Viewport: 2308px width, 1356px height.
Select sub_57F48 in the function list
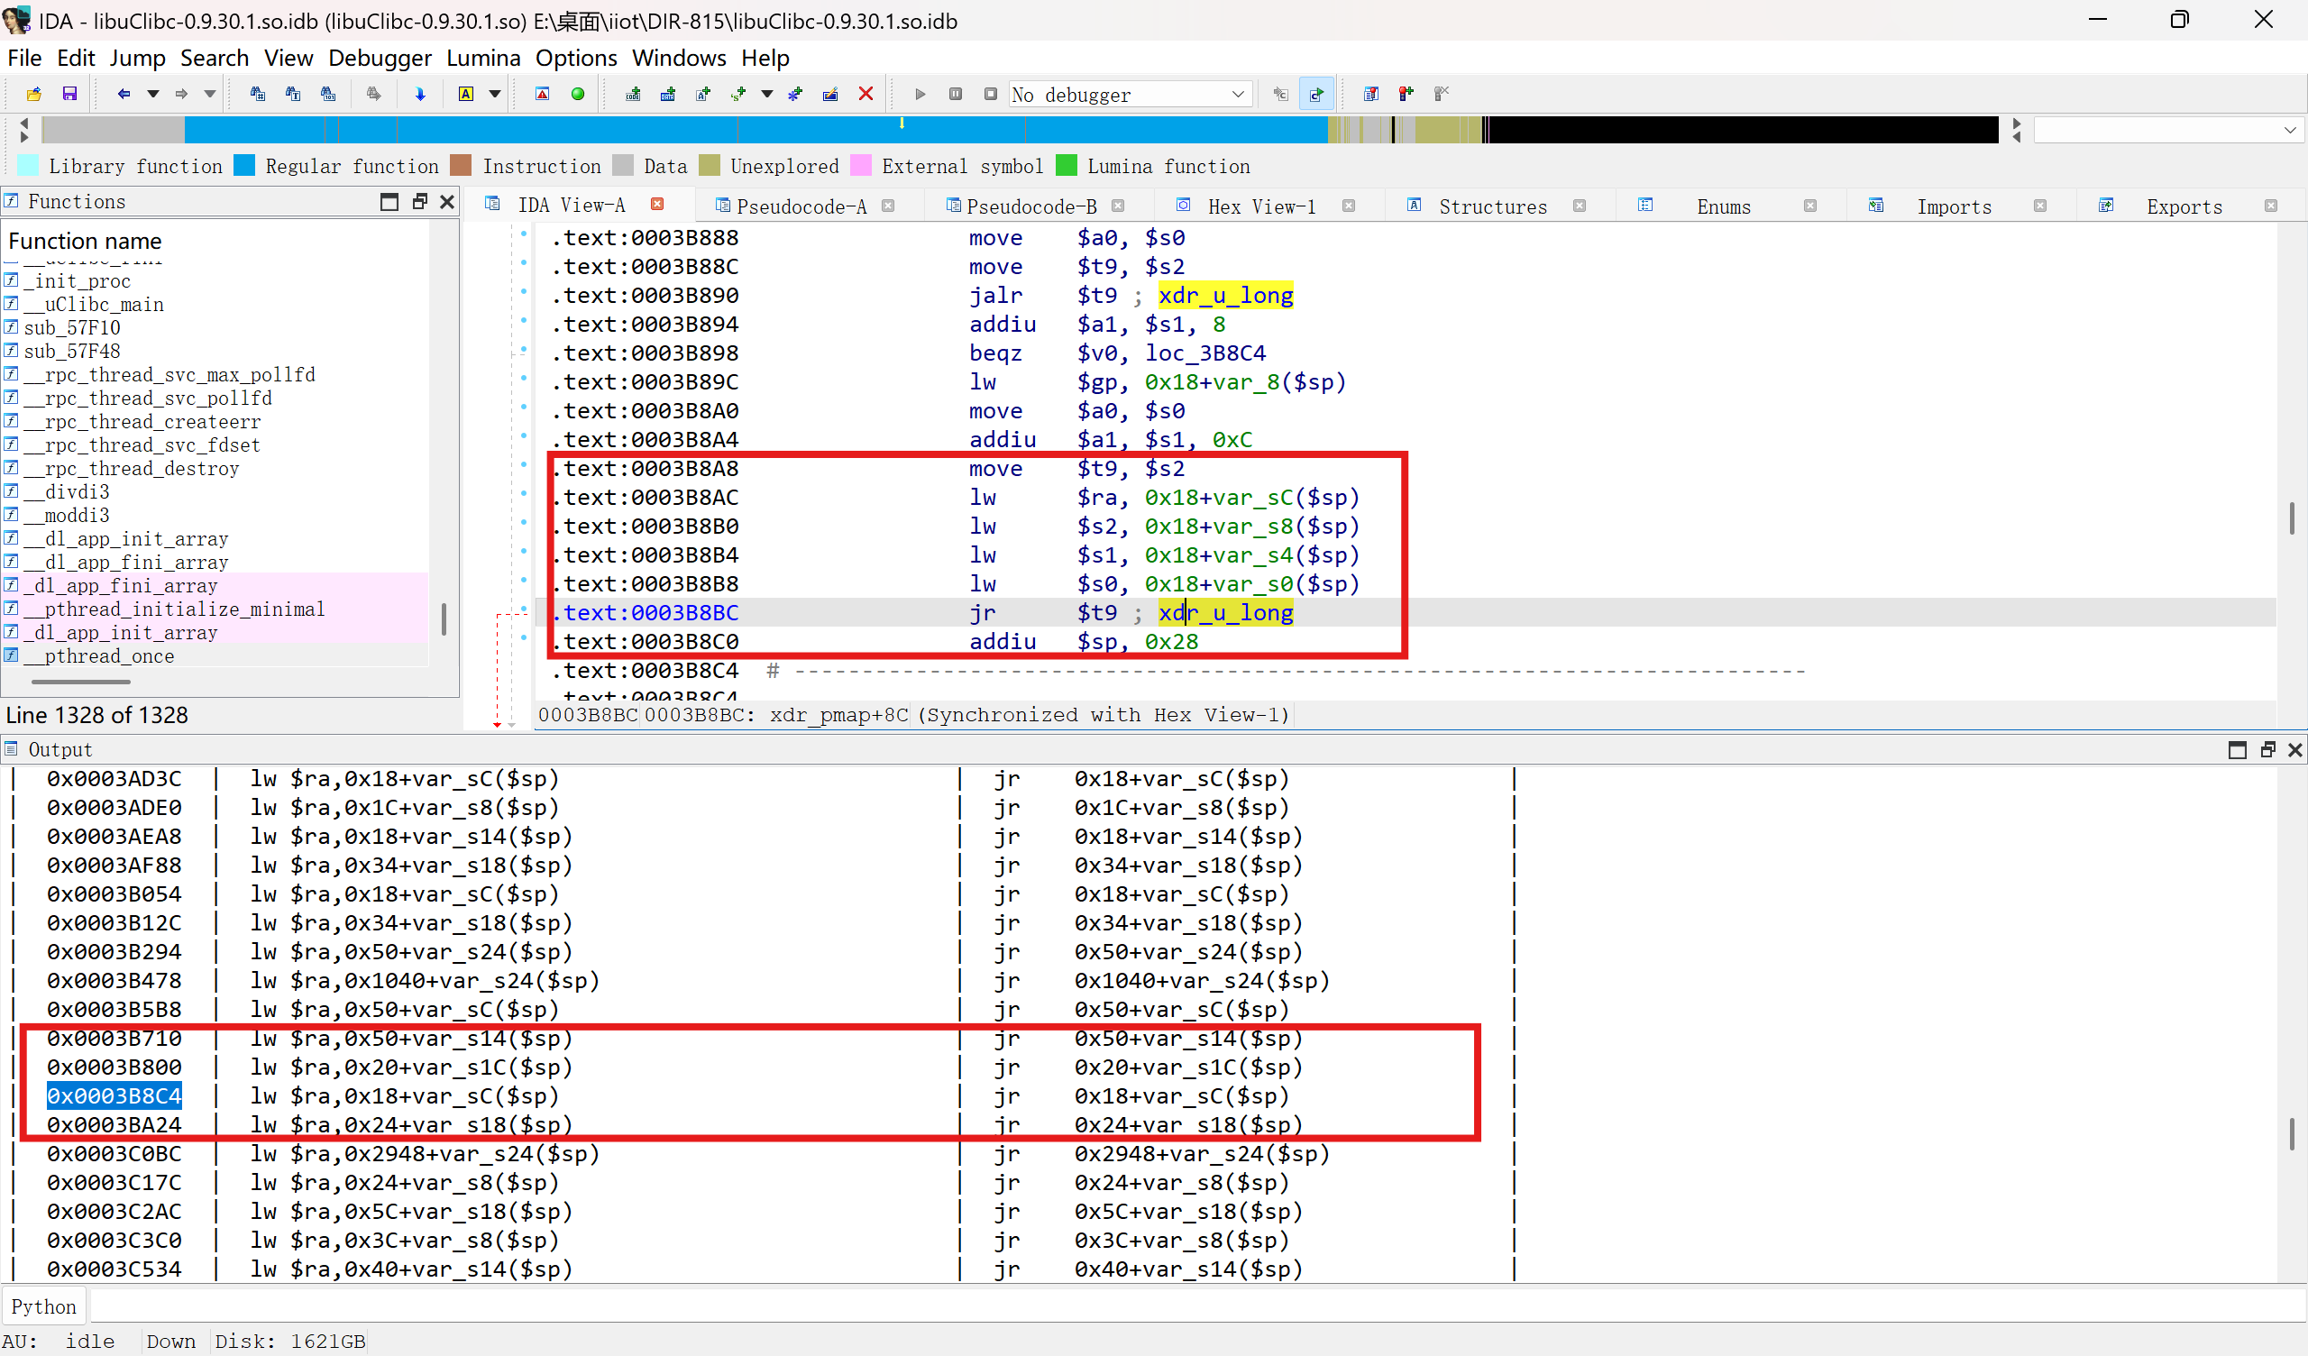(71, 351)
